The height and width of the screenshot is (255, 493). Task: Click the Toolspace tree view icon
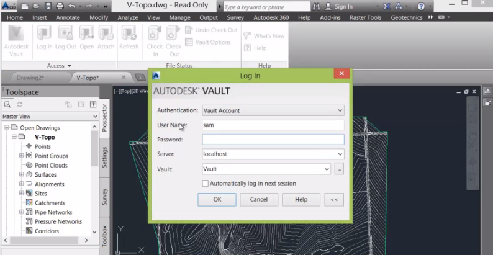coord(68,104)
